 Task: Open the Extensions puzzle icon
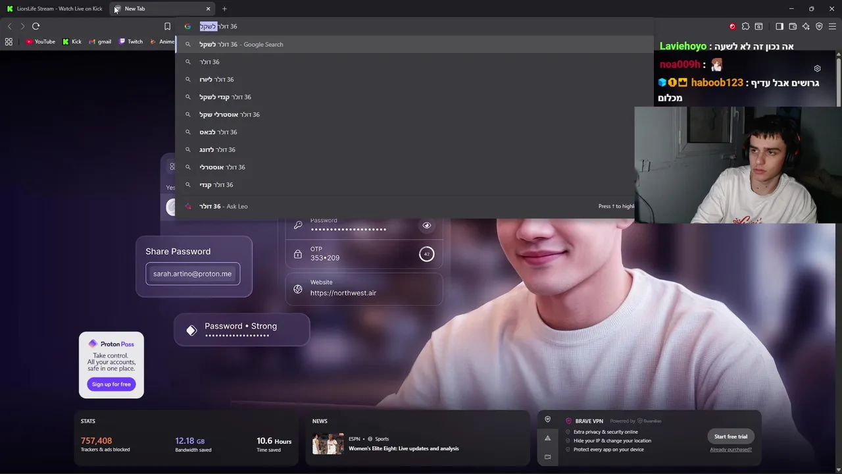745,26
